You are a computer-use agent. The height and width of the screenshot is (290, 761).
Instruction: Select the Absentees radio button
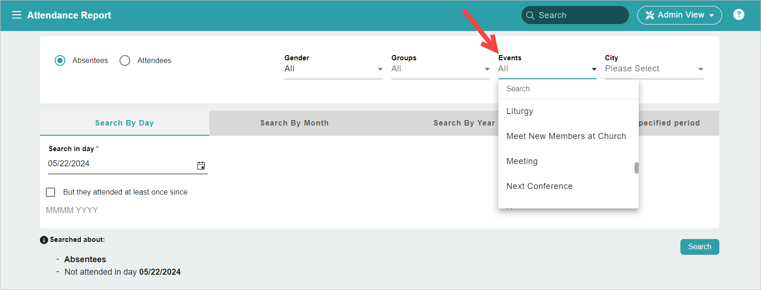coord(60,61)
